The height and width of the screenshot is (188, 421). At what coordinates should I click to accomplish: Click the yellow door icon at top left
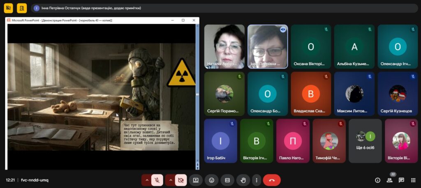(x=22, y=8)
